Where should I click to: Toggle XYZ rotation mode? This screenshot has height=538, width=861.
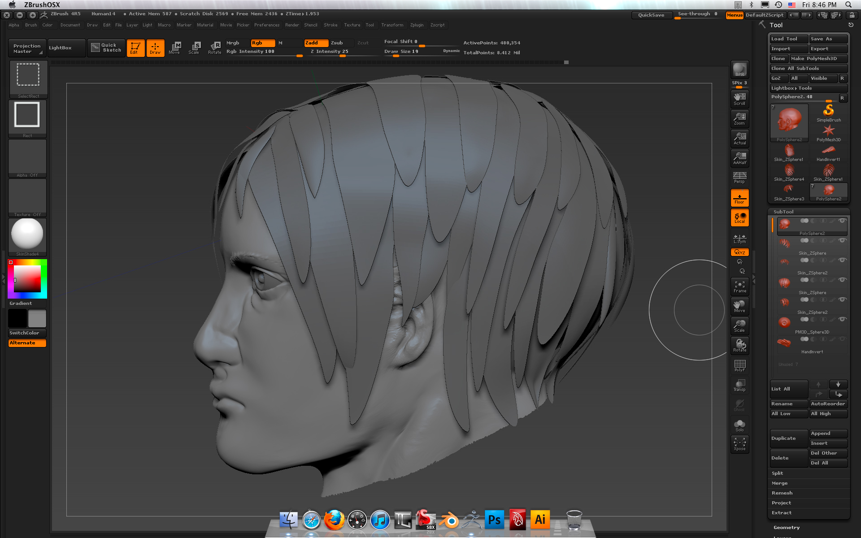point(739,252)
